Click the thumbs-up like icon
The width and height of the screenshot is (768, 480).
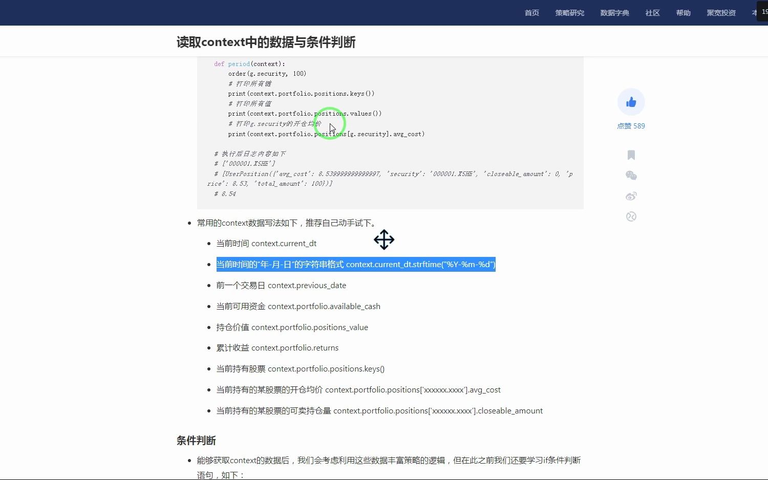pyautogui.click(x=631, y=102)
